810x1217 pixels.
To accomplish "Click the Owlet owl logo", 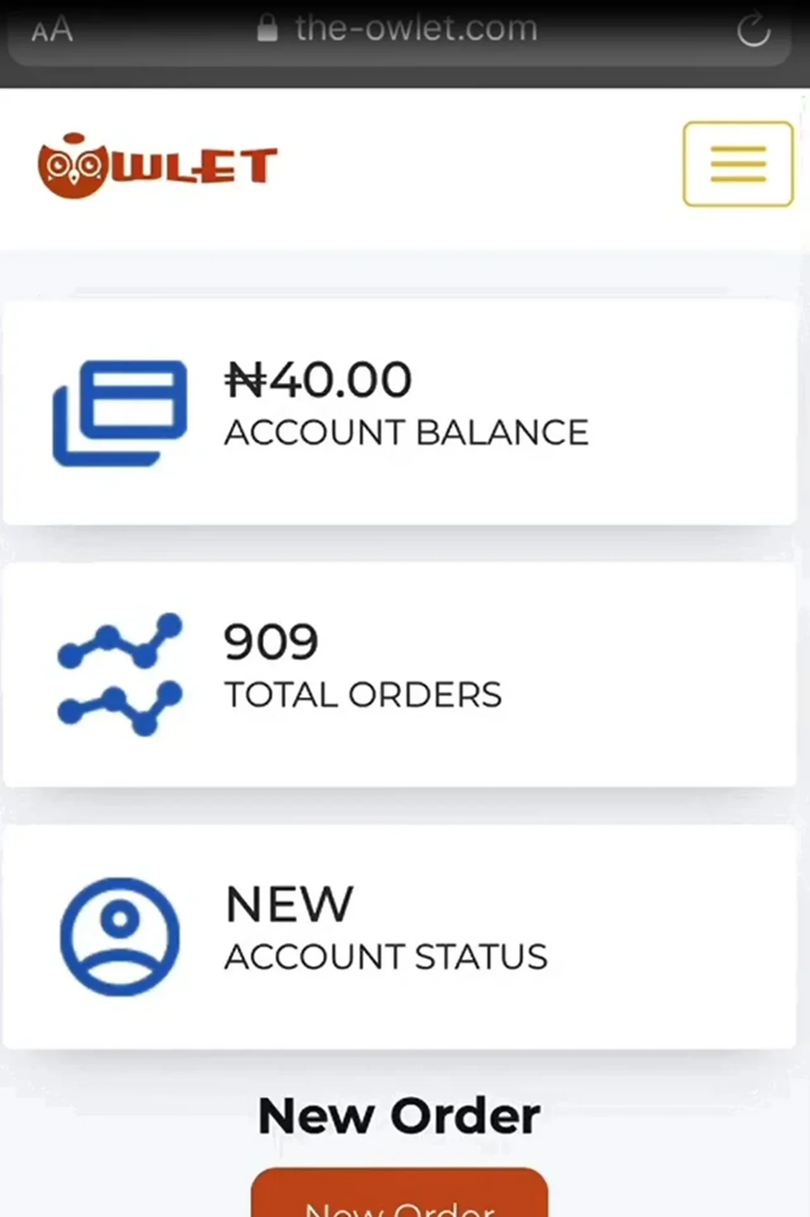I will [72, 166].
